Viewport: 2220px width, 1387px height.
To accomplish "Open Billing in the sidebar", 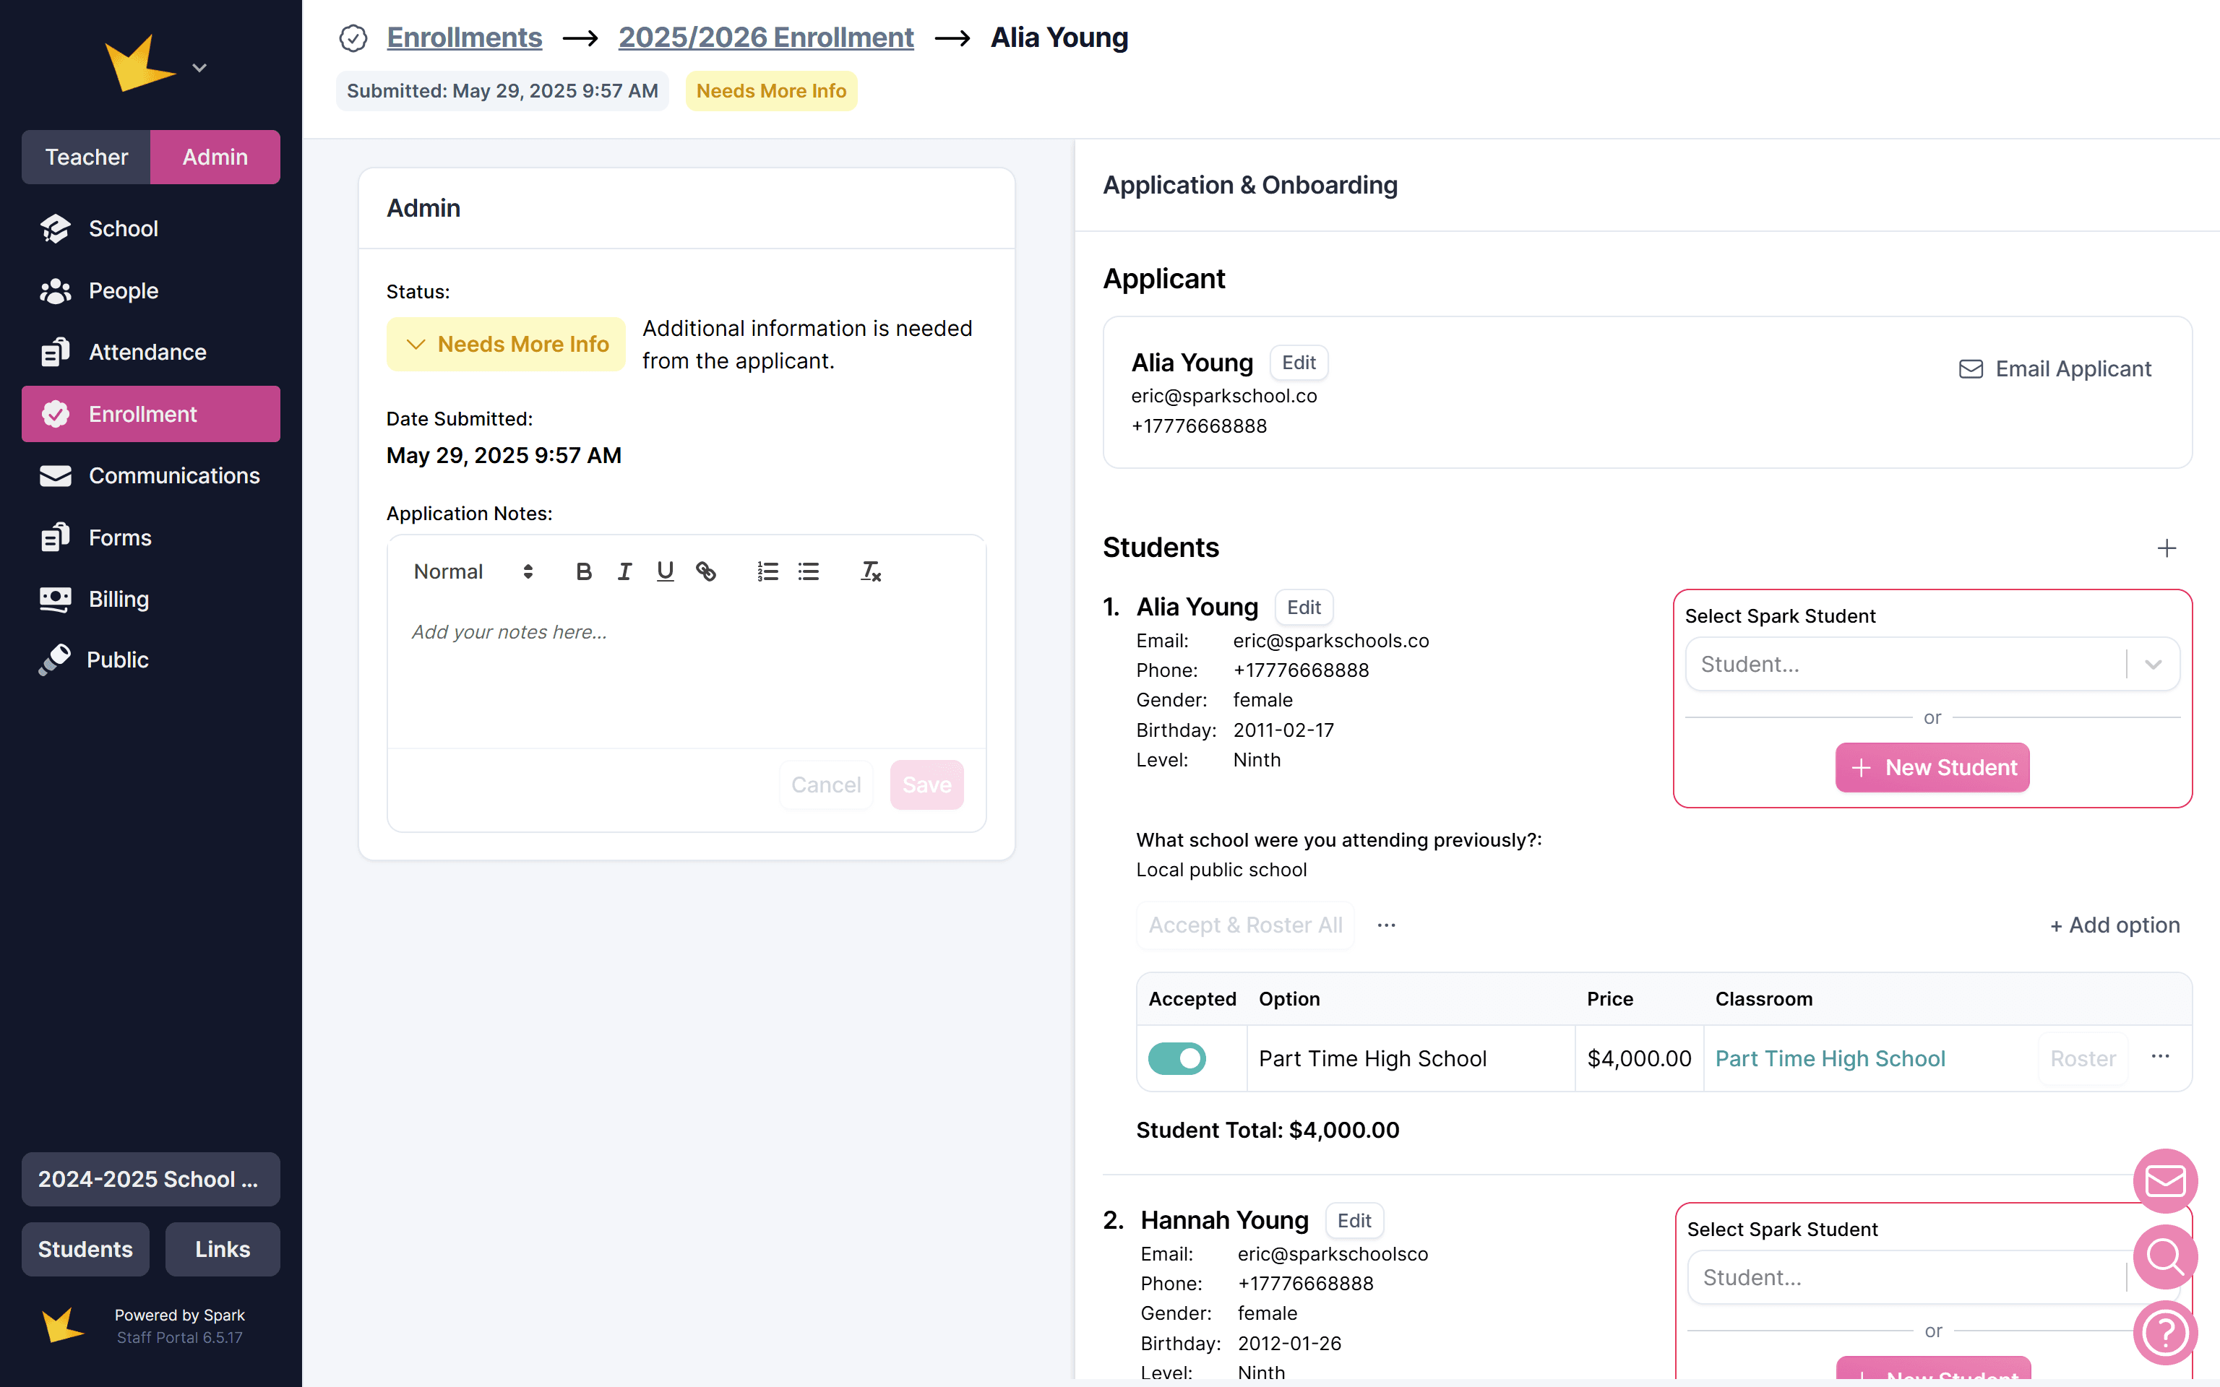I will [119, 599].
